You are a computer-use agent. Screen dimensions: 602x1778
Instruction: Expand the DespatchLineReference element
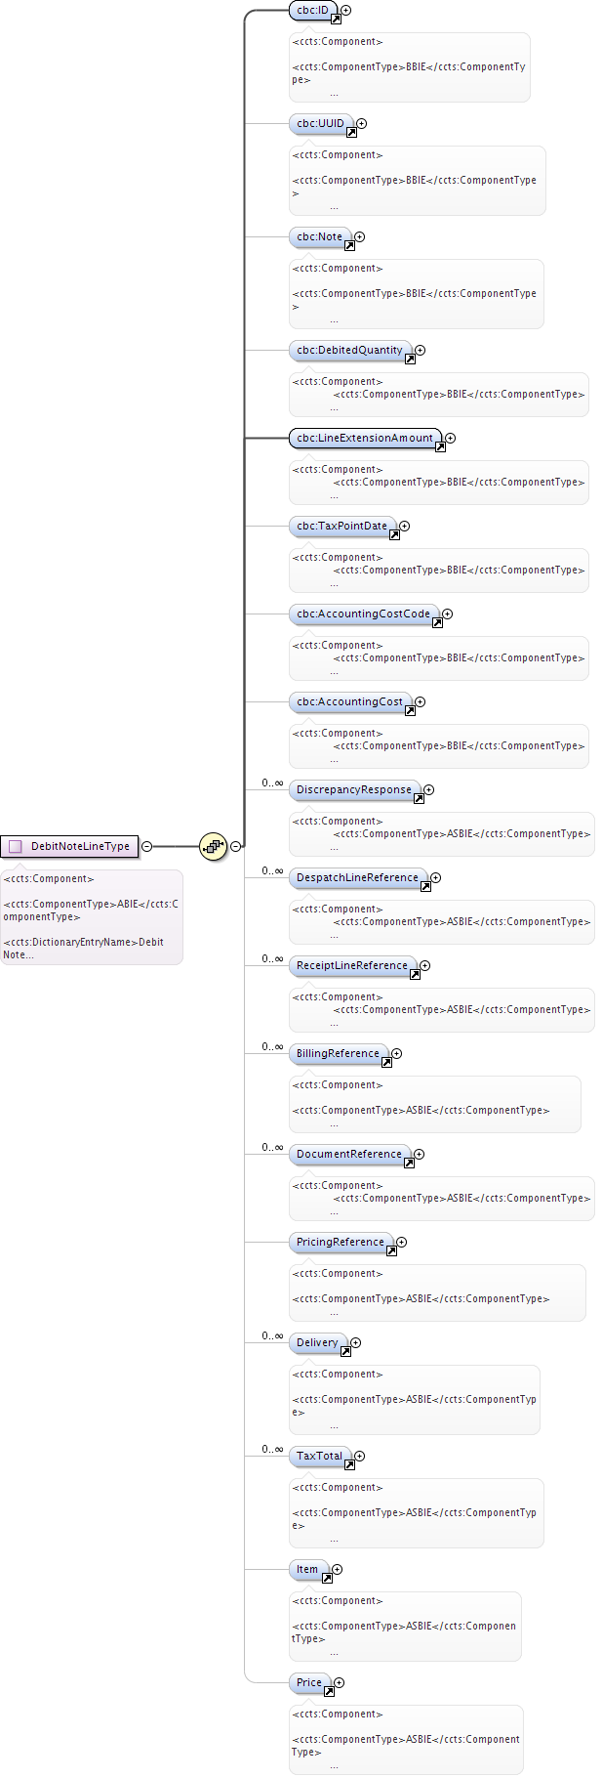pos(436,877)
